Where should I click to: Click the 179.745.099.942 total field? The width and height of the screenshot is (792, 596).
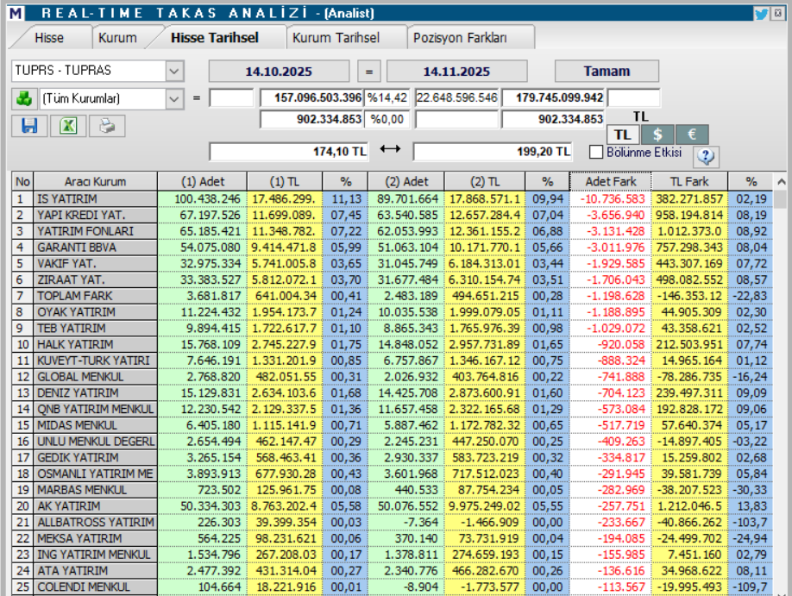tap(553, 98)
